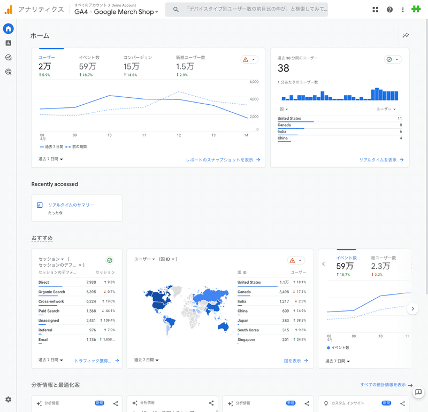The width and height of the screenshot is (428, 412).
Task: Open the Reports icon in left sidebar
Action: click(x=9, y=43)
